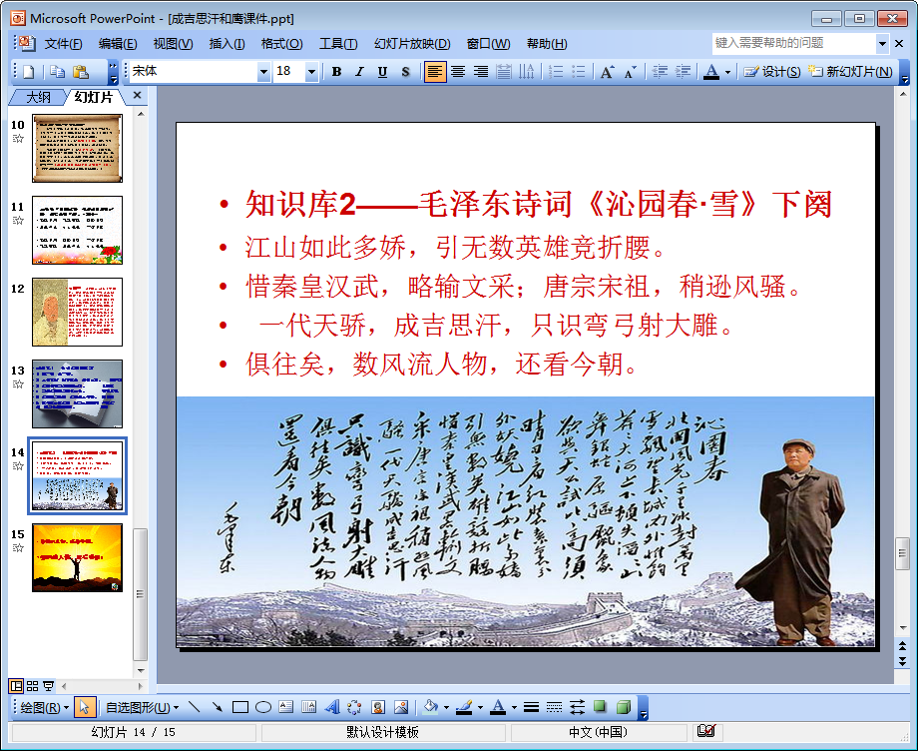Switch to the 幻灯片 slides tab
The image size is (918, 751).
(94, 97)
